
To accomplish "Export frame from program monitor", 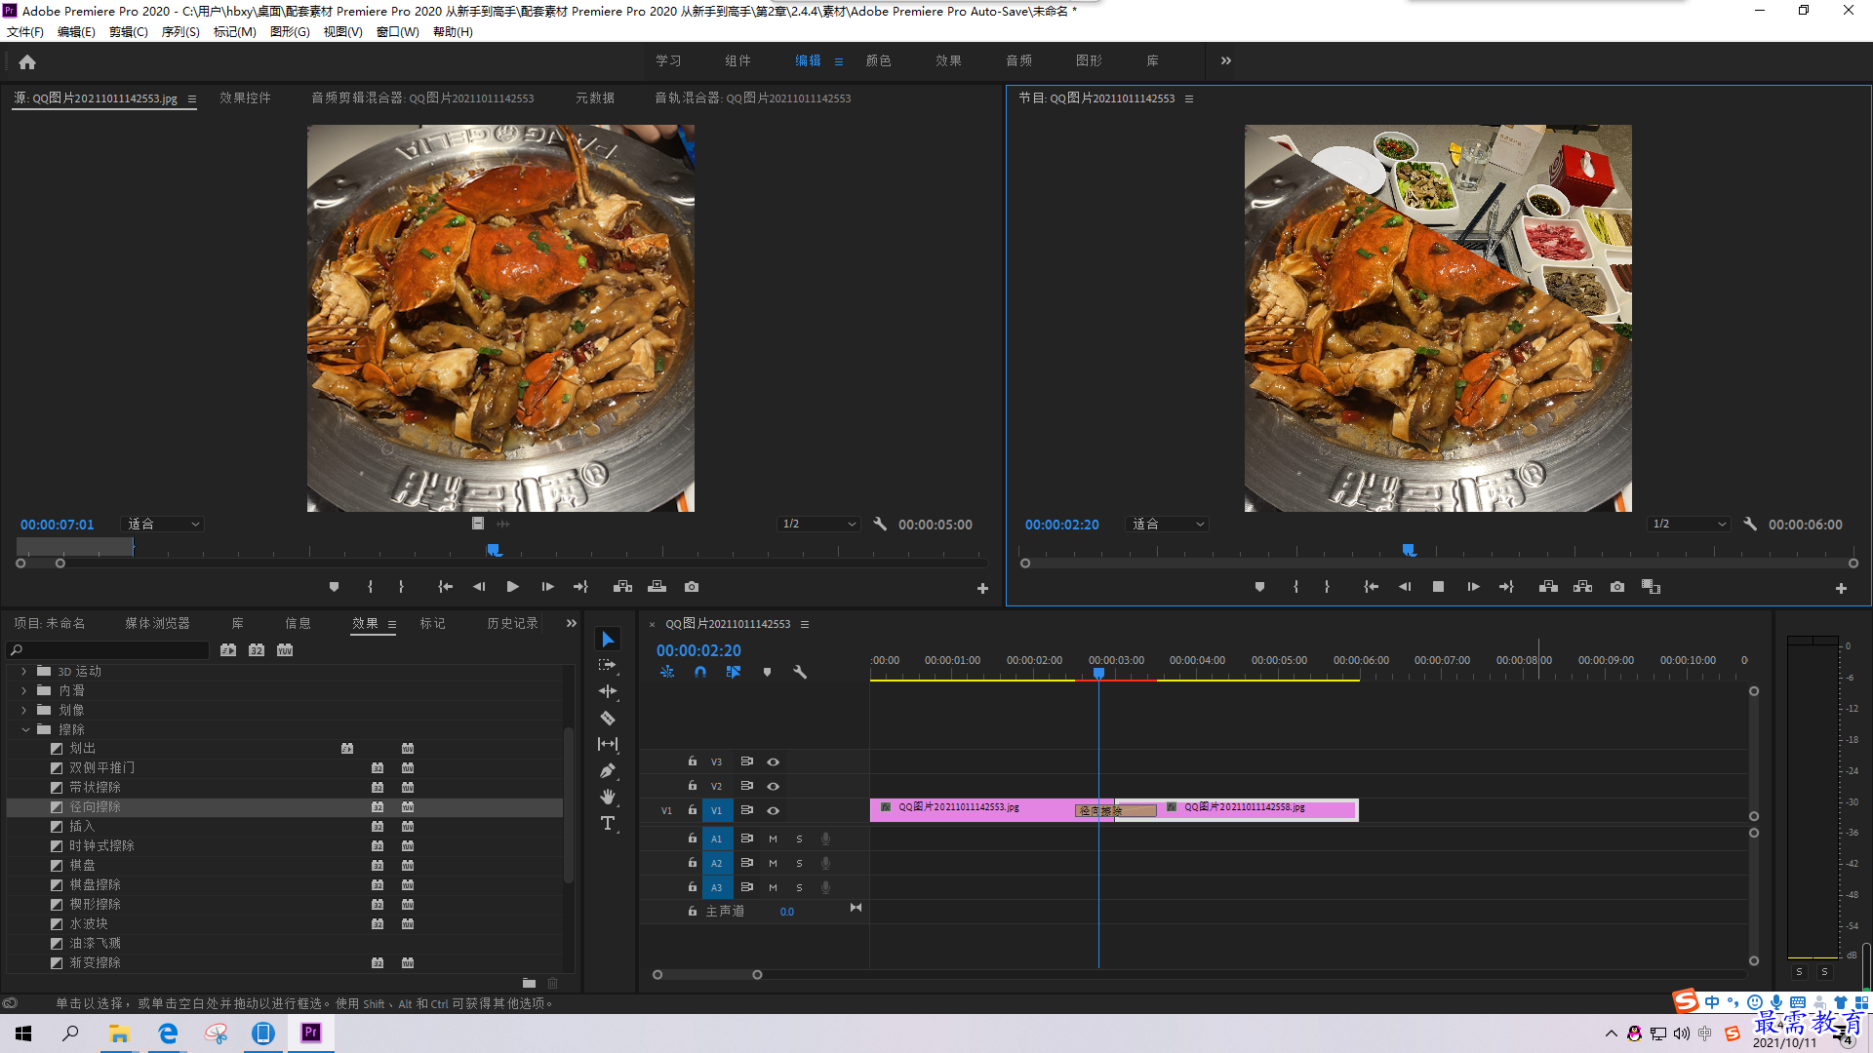I will point(1617,587).
